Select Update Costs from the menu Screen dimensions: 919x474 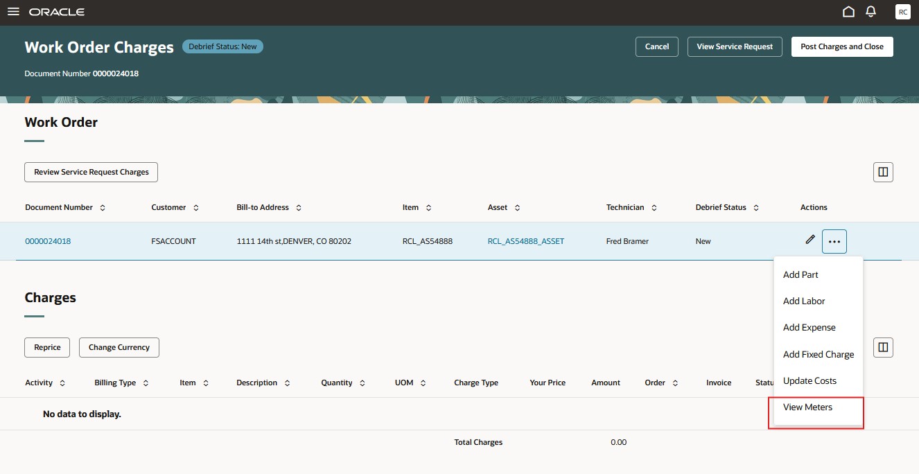tap(818, 380)
